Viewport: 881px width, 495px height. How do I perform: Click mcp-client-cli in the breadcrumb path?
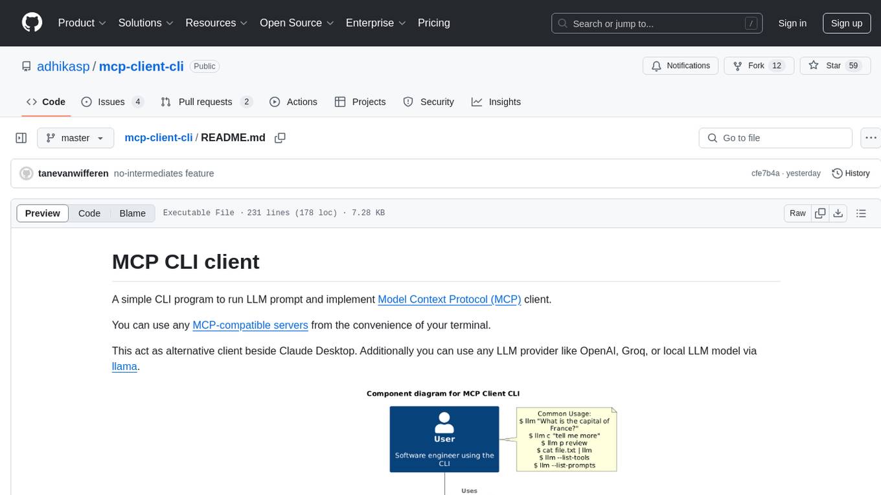pos(159,137)
